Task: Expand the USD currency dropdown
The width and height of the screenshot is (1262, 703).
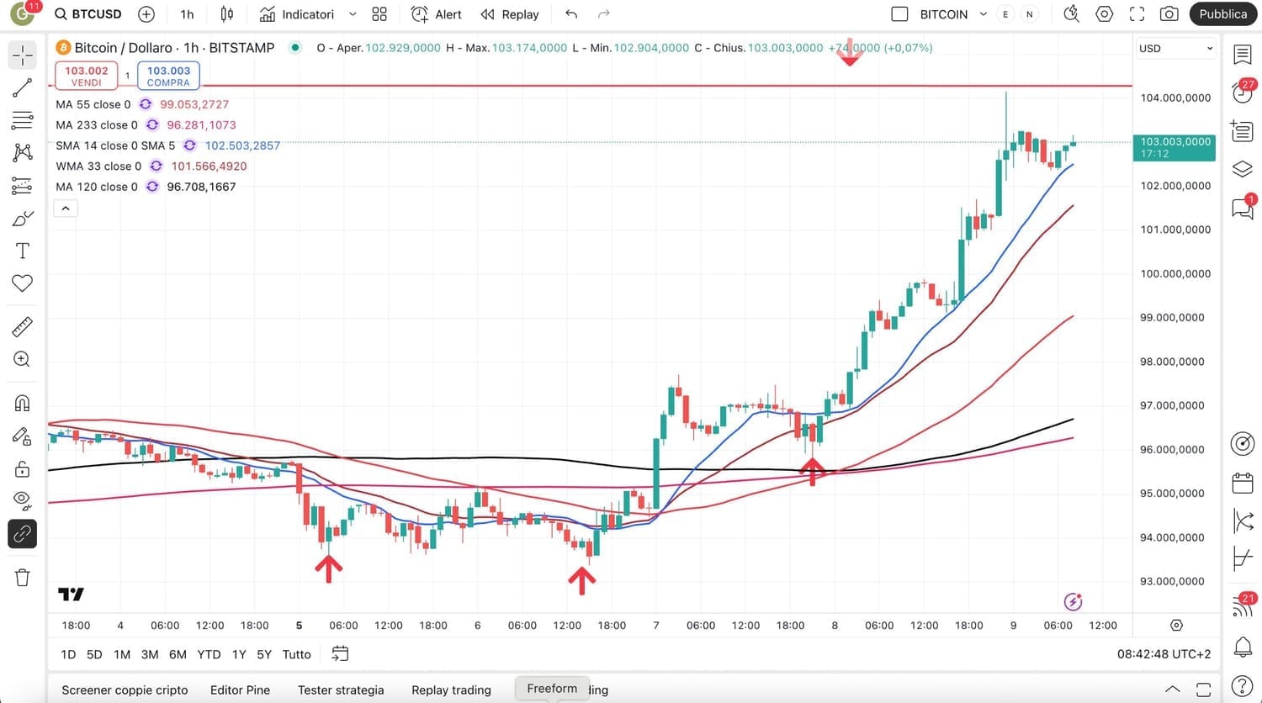Action: [x=1175, y=48]
